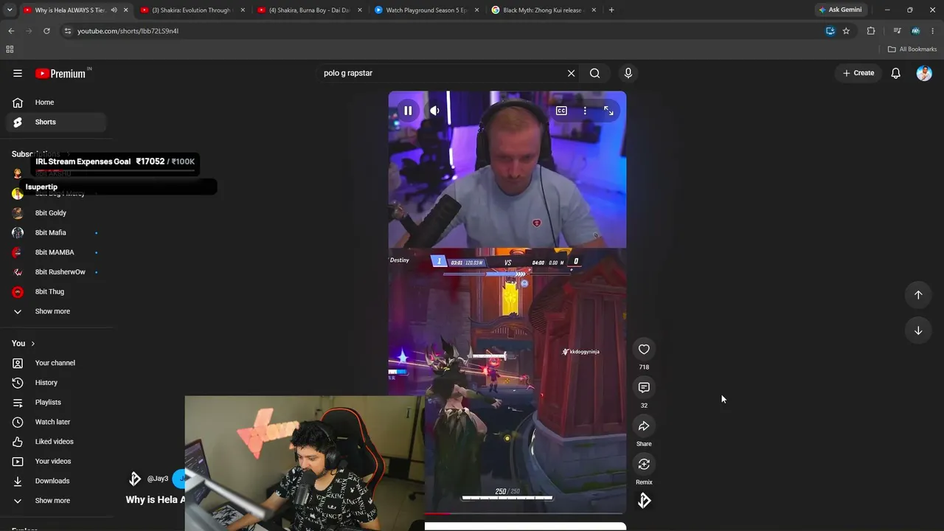
Task: Expand subscriptions list with Show more
Action: [x=56, y=311]
